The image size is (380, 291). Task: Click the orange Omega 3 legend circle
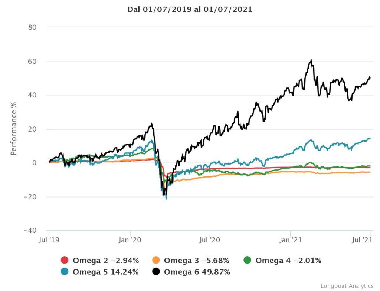point(156,260)
